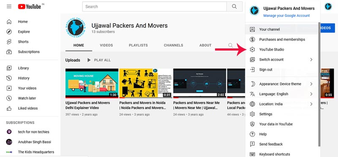Click the channel search magnifier icon
The image size is (338, 157).
230,45
